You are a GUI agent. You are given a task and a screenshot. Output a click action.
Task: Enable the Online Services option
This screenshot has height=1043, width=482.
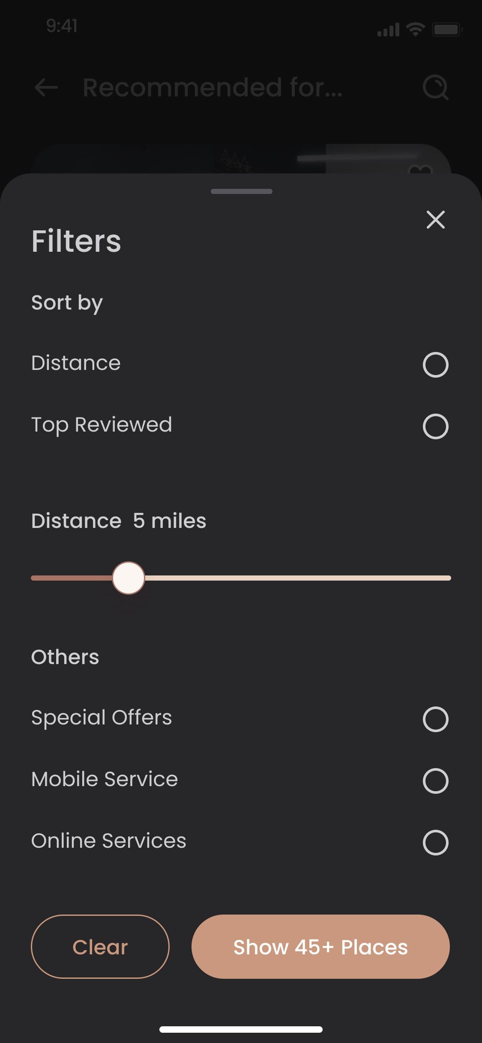[x=435, y=843]
